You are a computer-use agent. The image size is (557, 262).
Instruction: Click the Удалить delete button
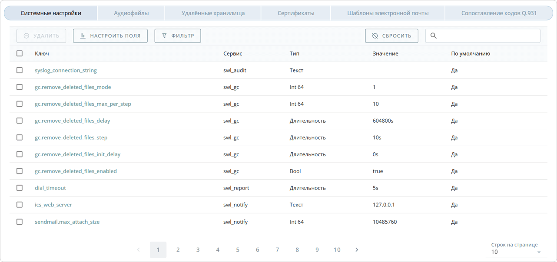point(41,36)
